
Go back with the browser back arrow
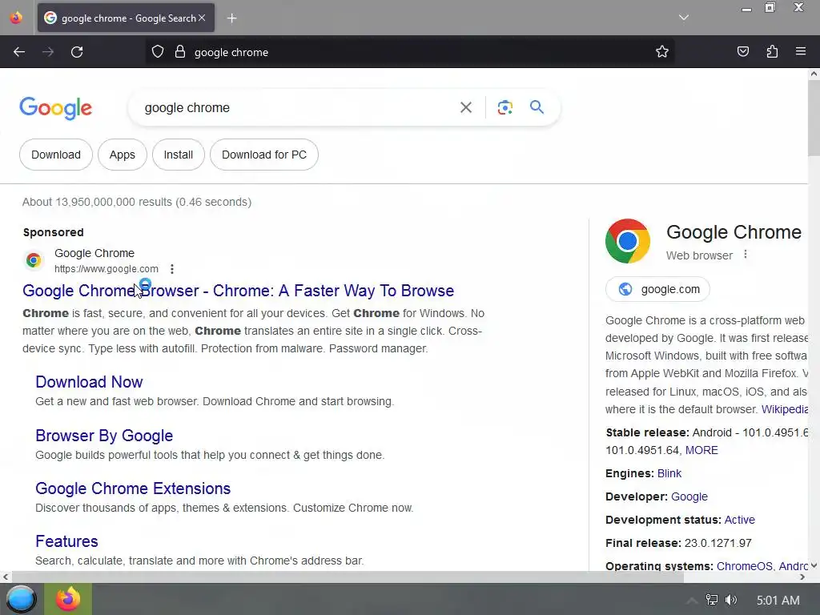coord(19,52)
